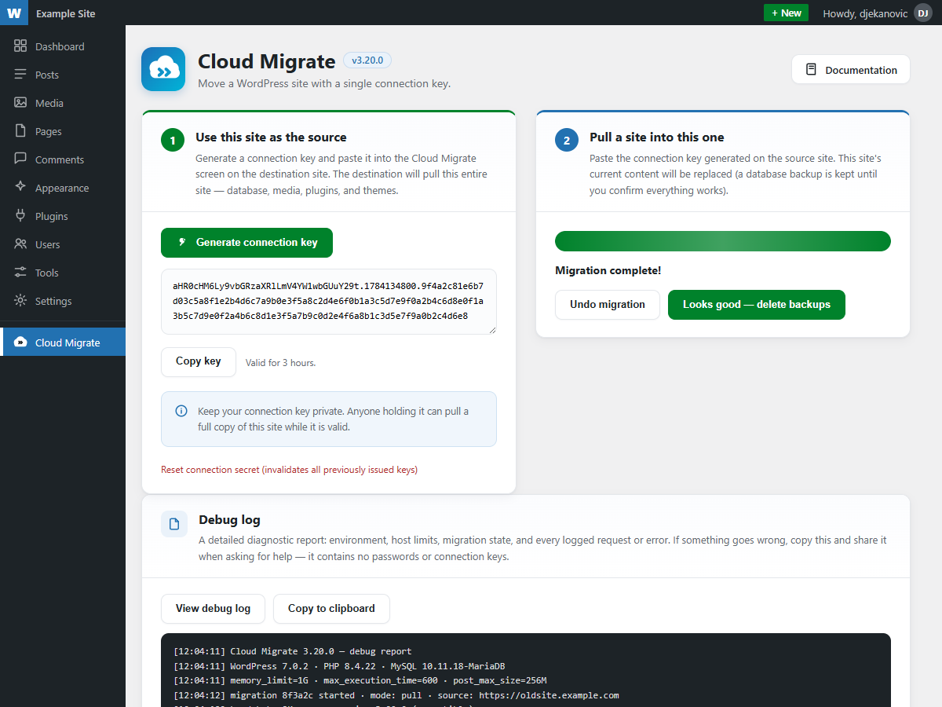
Task: Click the 'Debug log' heading
Action: [x=229, y=520]
